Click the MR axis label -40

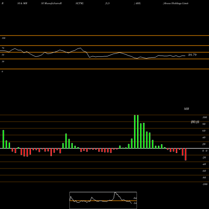tap(204, 164)
